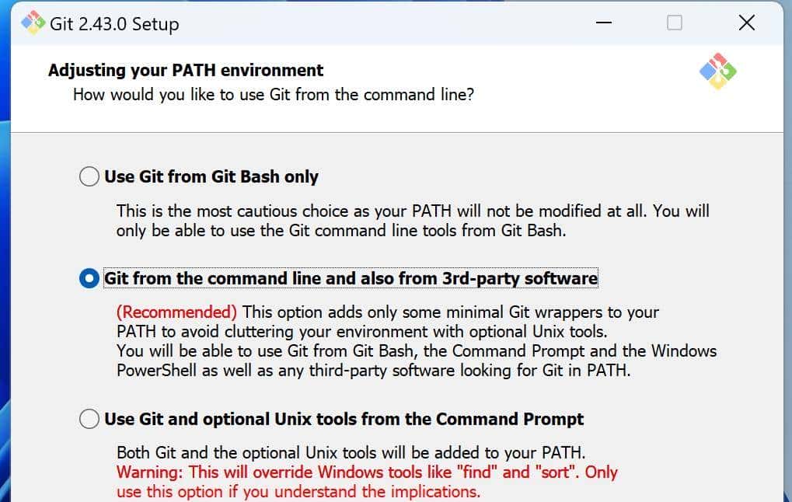Close the Git Setup window
This screenshot has width=792, height=502.
tap(746, 23)
